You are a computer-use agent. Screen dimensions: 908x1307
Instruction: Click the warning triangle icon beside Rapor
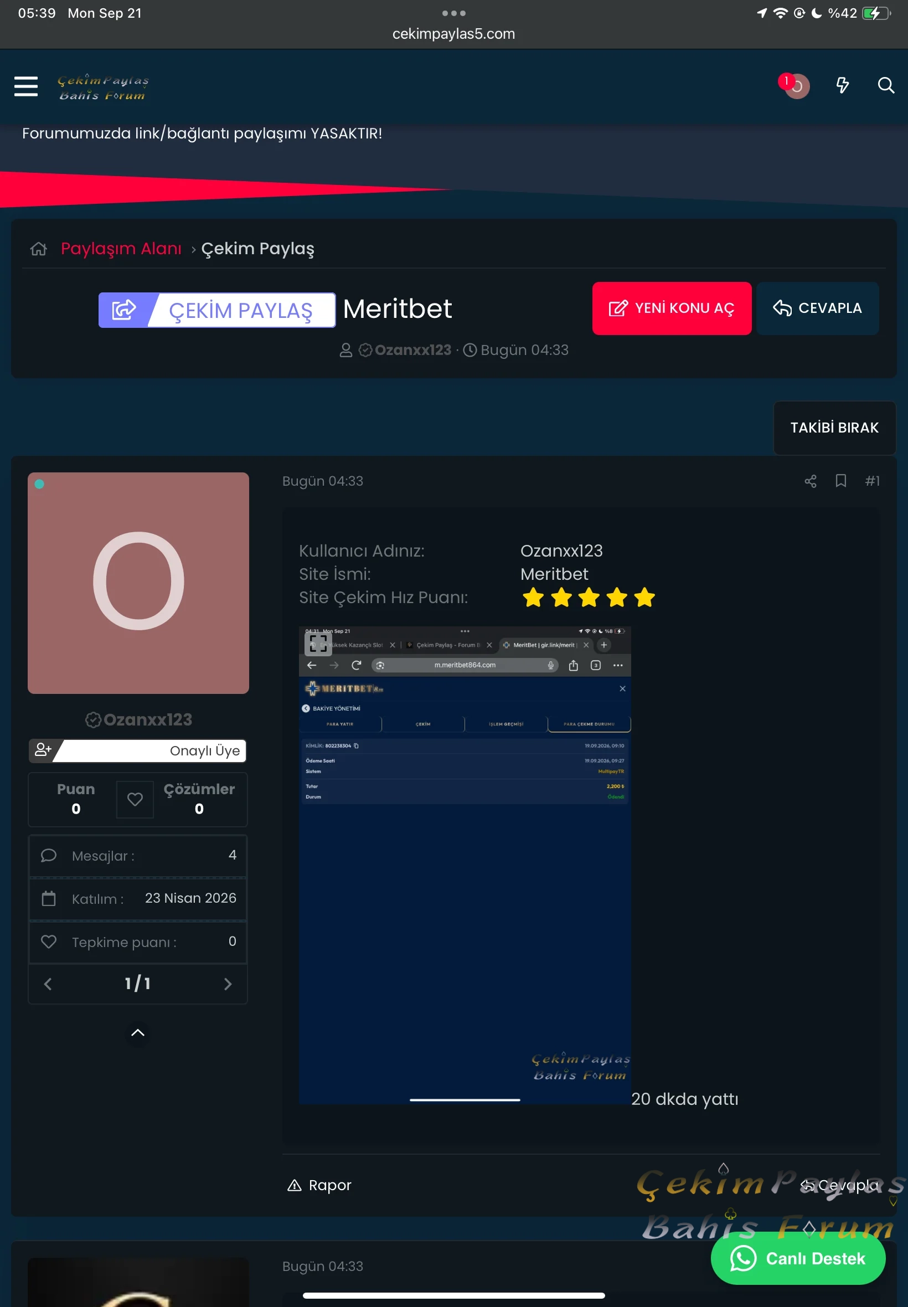point(294,1185)
